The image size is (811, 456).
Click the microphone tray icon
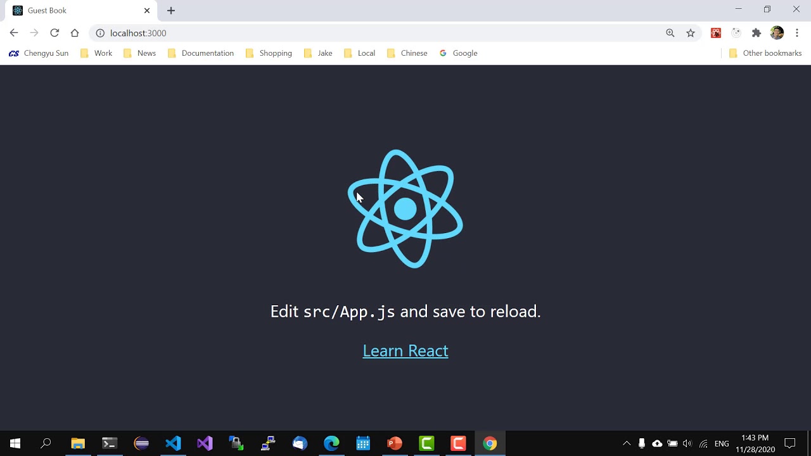pos(642,443)
